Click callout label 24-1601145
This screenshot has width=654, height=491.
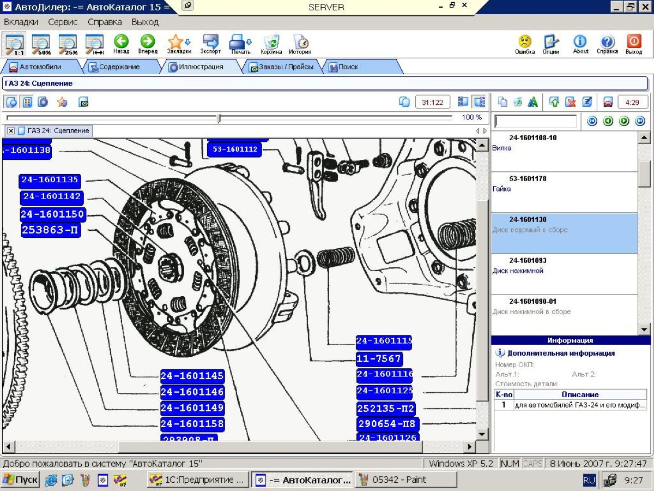coord(192,376)
